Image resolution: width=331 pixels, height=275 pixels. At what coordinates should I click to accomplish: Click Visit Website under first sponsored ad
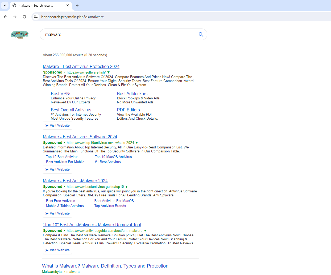[x=57, y=125]
